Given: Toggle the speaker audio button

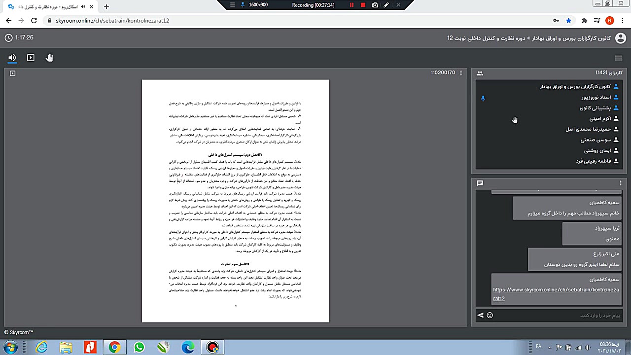Looking at the screenshot, I should (x=12, y=58).
